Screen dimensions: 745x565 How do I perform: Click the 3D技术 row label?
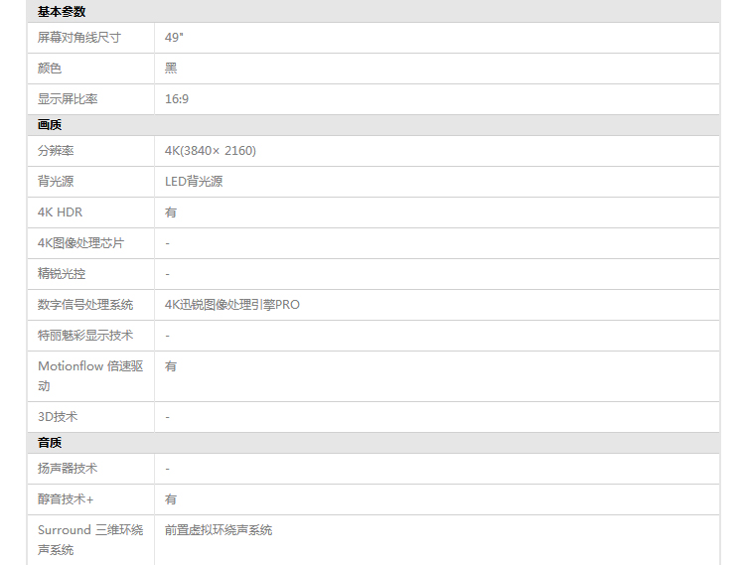coord(58,417)
